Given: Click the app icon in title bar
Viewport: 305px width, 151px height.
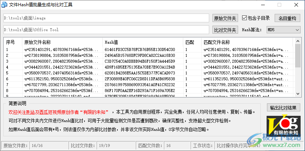Looking at the screenshot, I should 4,5.
